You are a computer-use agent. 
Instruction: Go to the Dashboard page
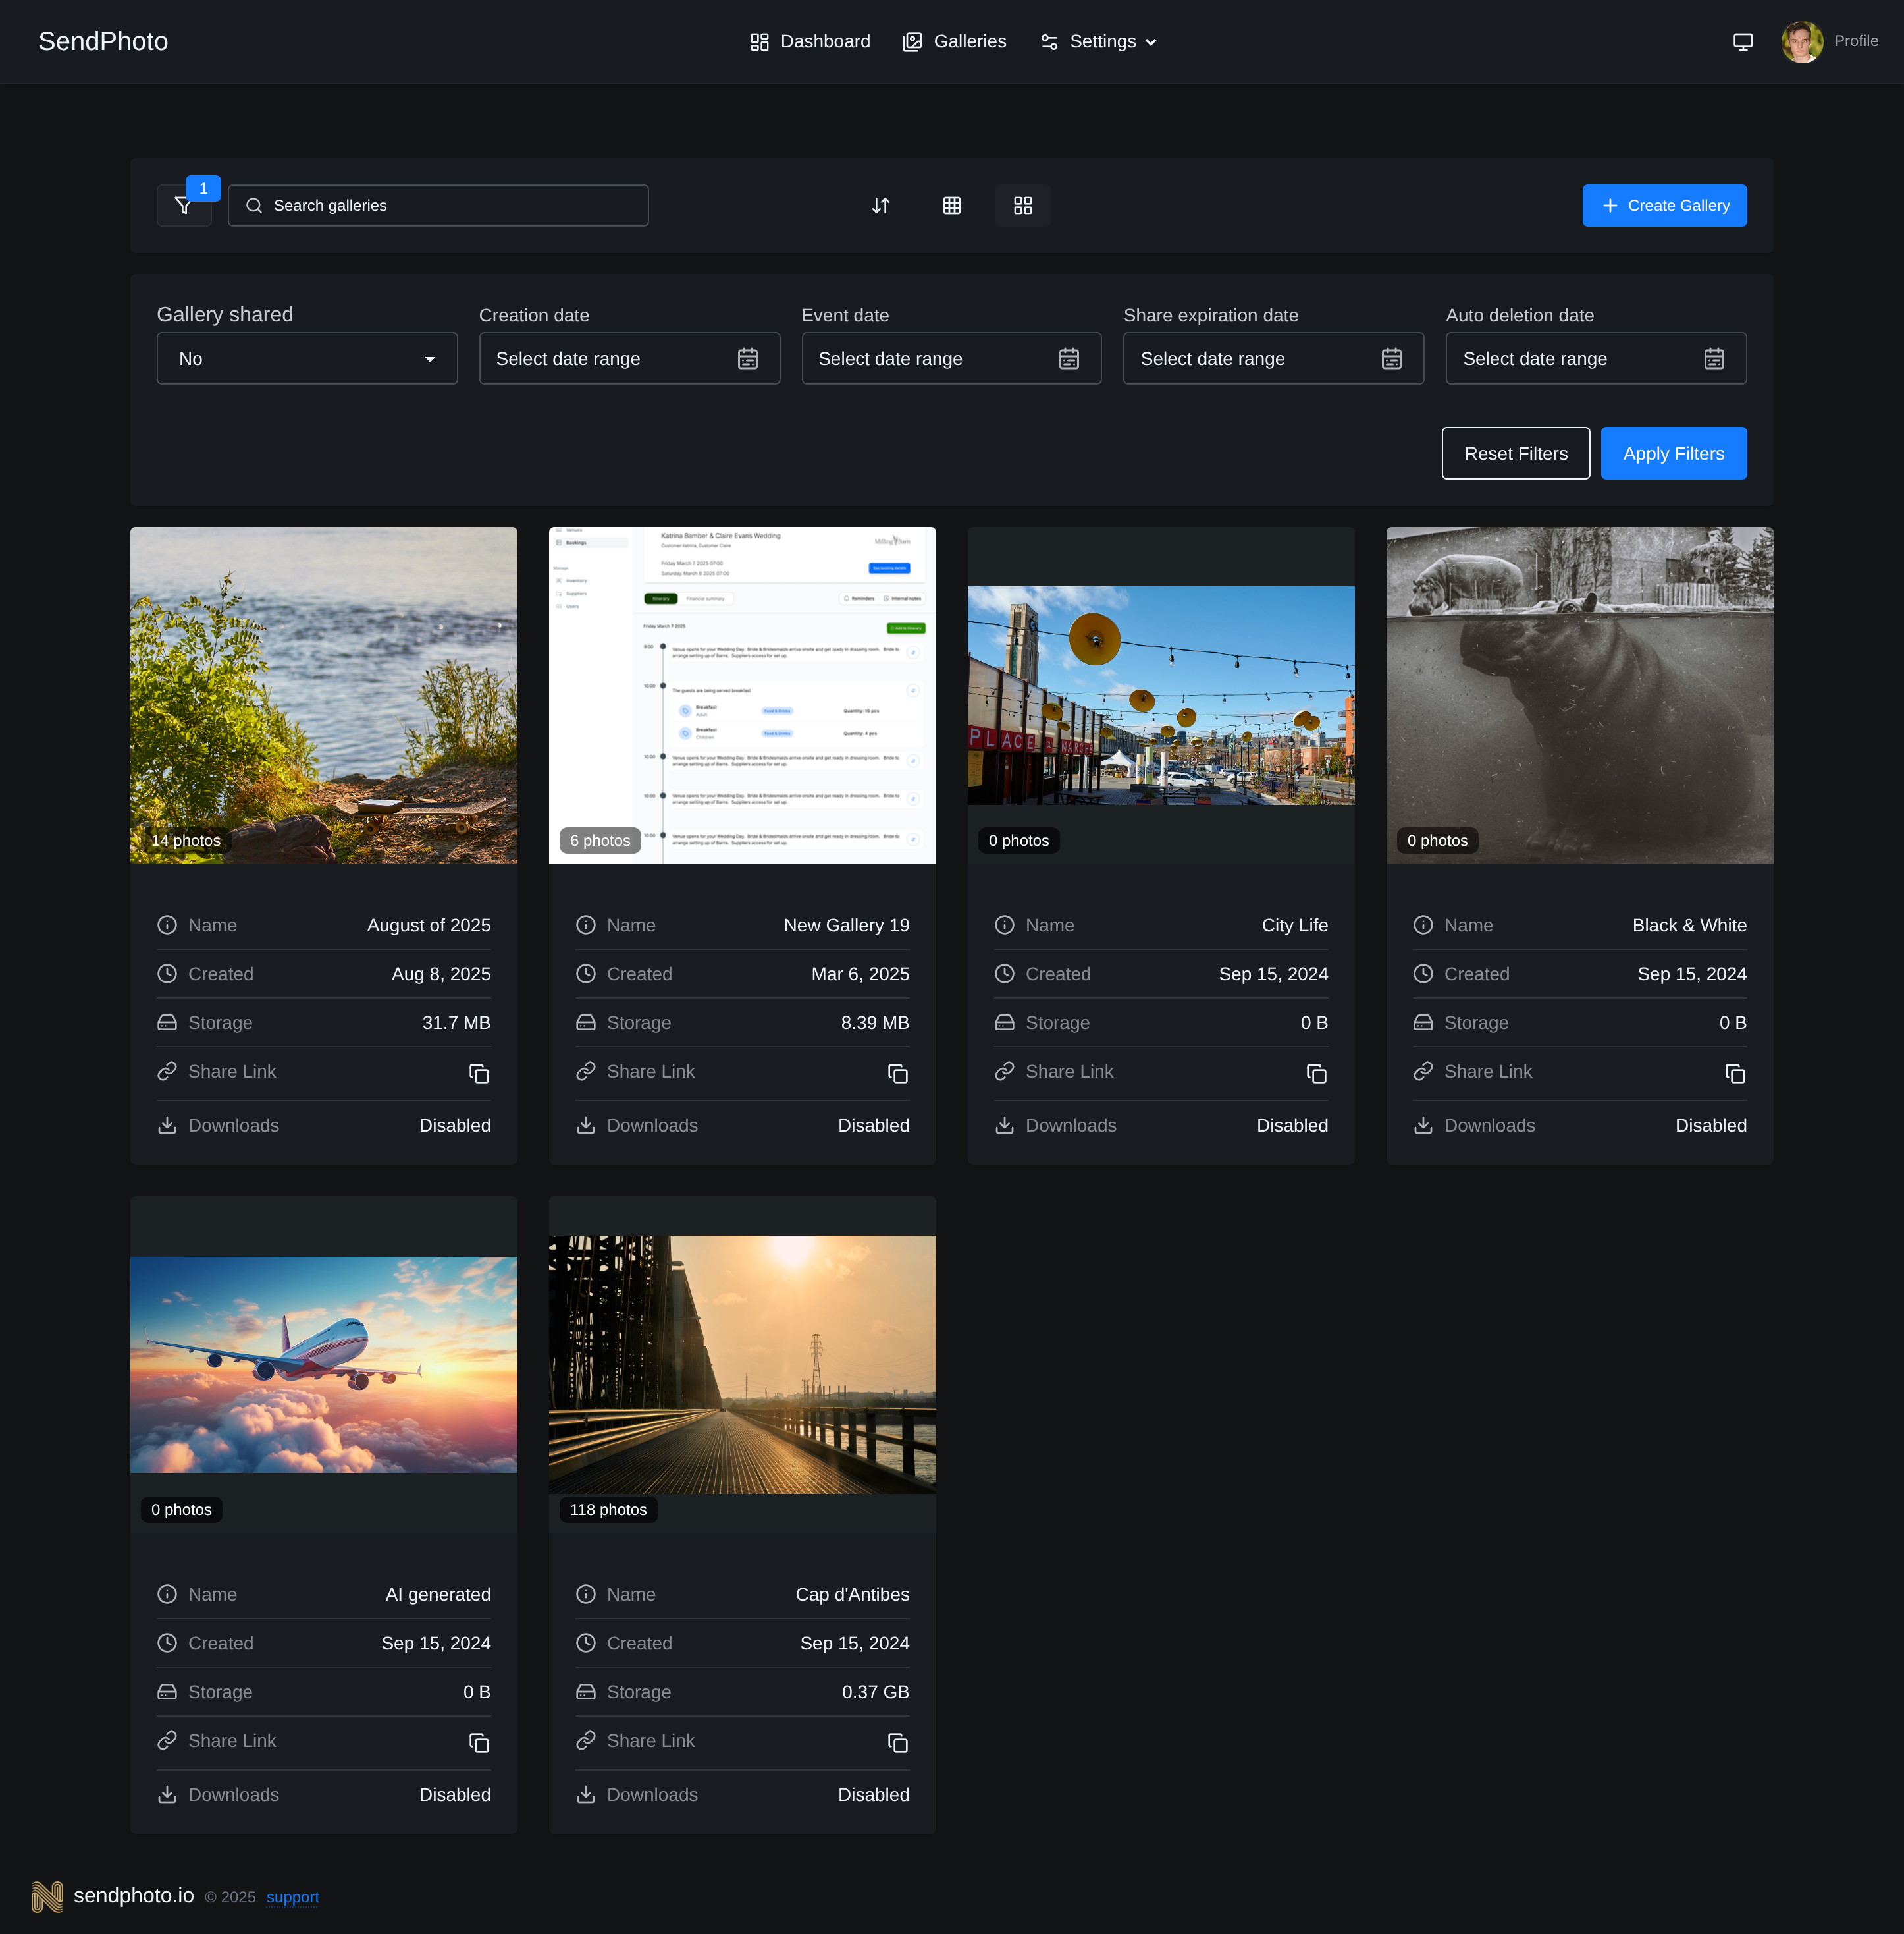coord(809,41)
